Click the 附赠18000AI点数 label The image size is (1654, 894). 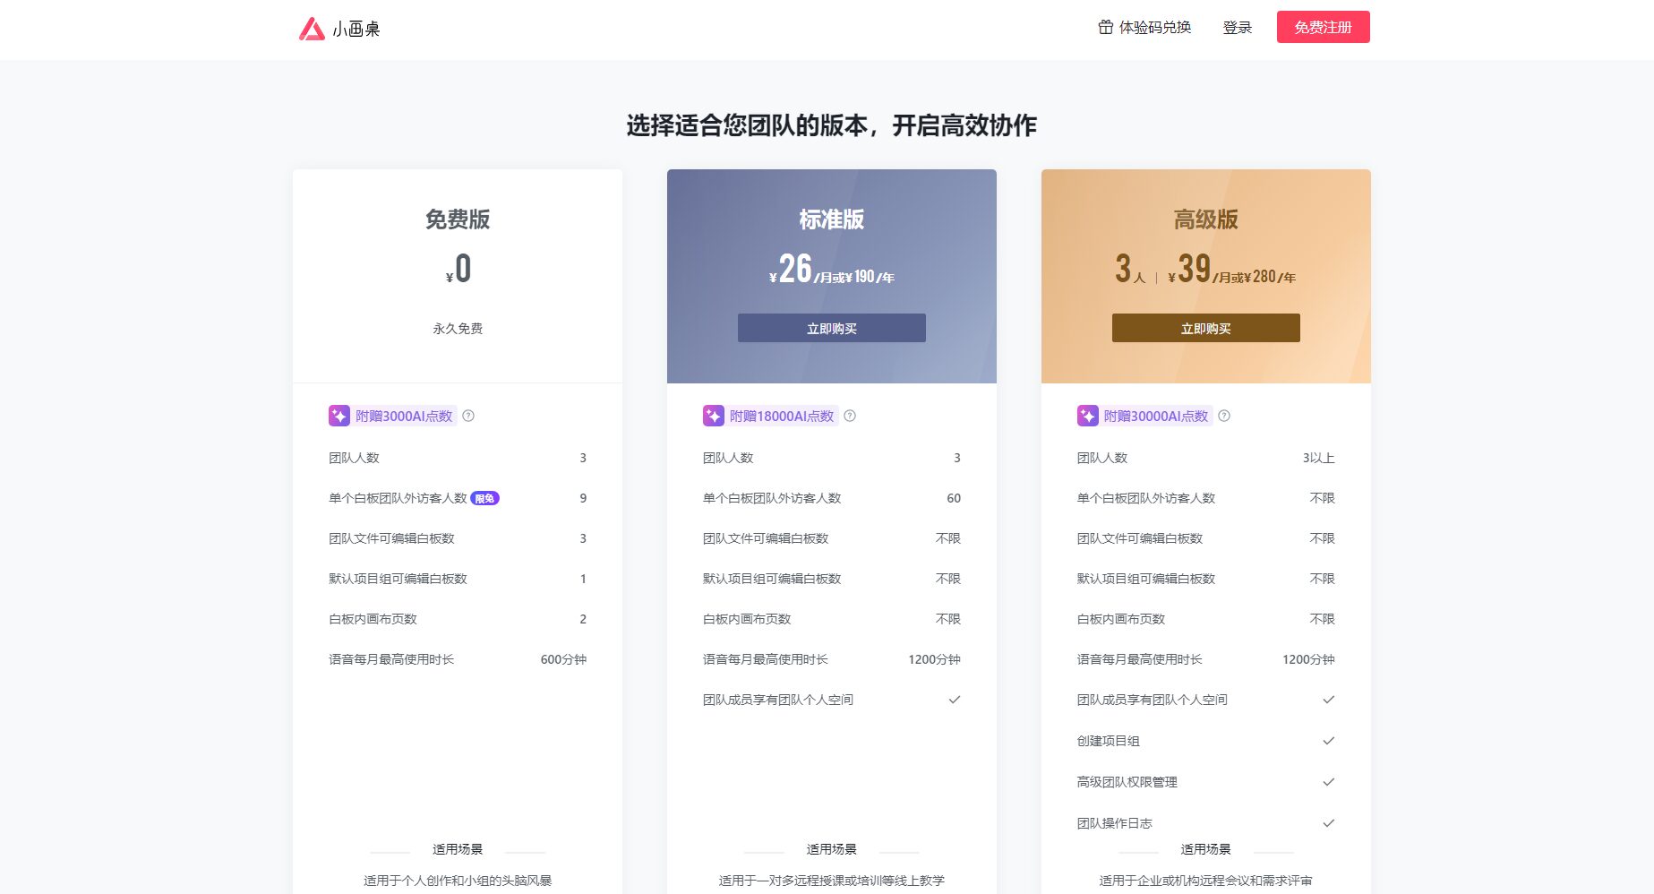point(781,416)
